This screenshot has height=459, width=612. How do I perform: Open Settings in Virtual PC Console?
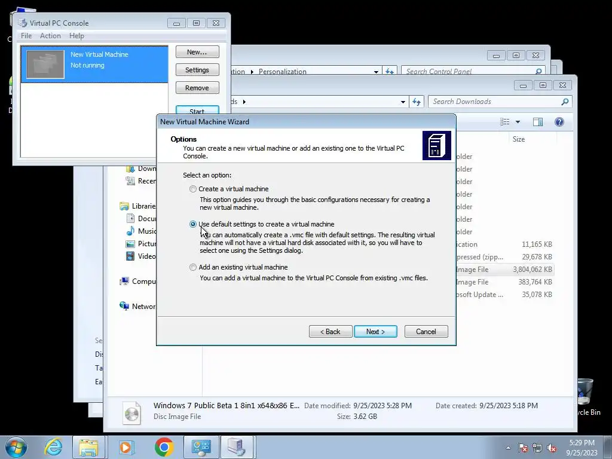tap(197, 70)
